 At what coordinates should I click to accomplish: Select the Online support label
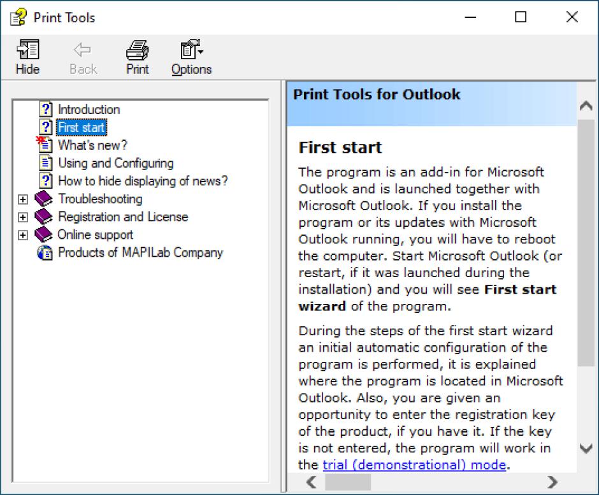(96, 234)
